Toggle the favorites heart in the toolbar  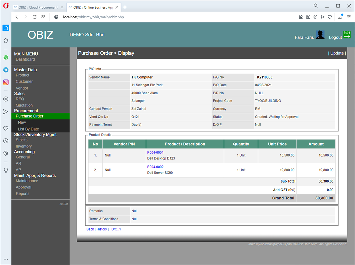pyautogui.click(x=330, y=17)
